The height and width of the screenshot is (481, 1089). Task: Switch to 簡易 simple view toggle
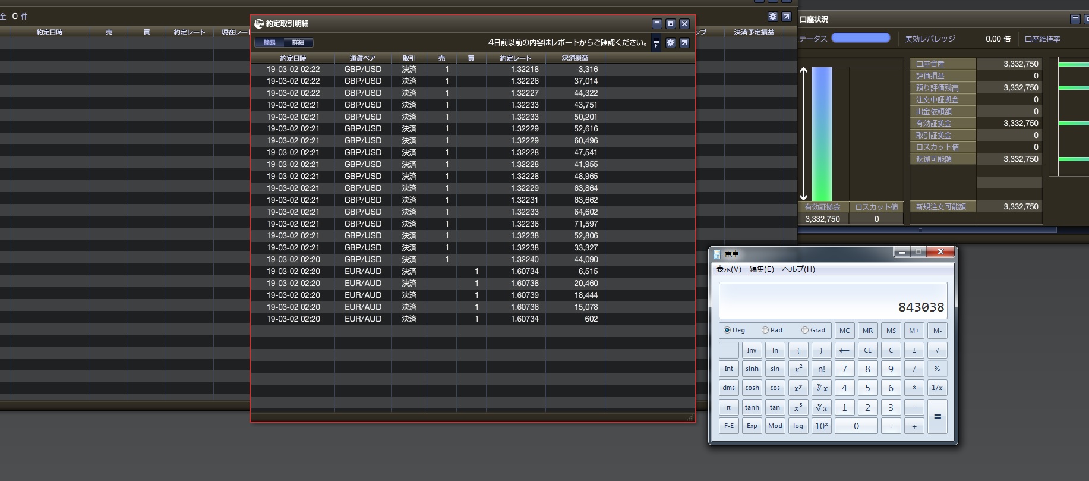[x=270, y=43]
